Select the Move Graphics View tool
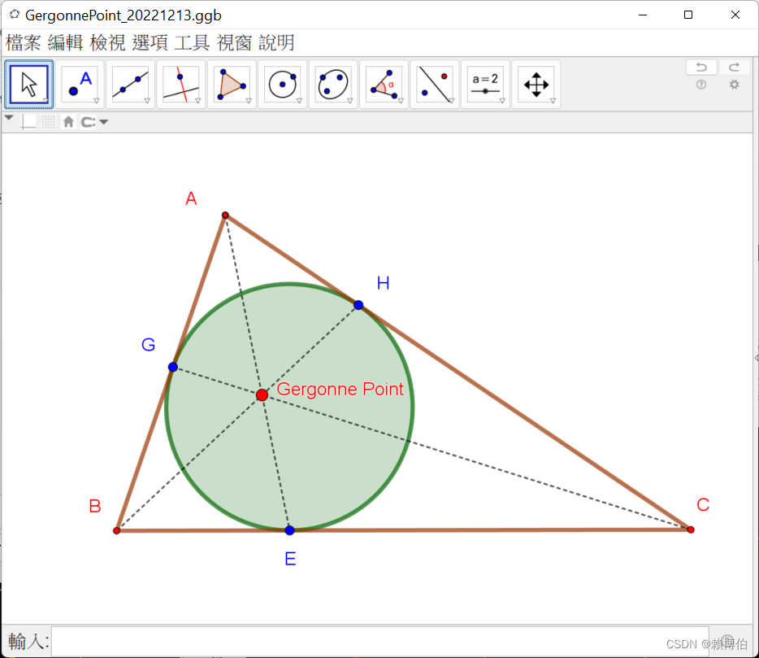This screenshot has width=759, height=658. pos(536,83)
